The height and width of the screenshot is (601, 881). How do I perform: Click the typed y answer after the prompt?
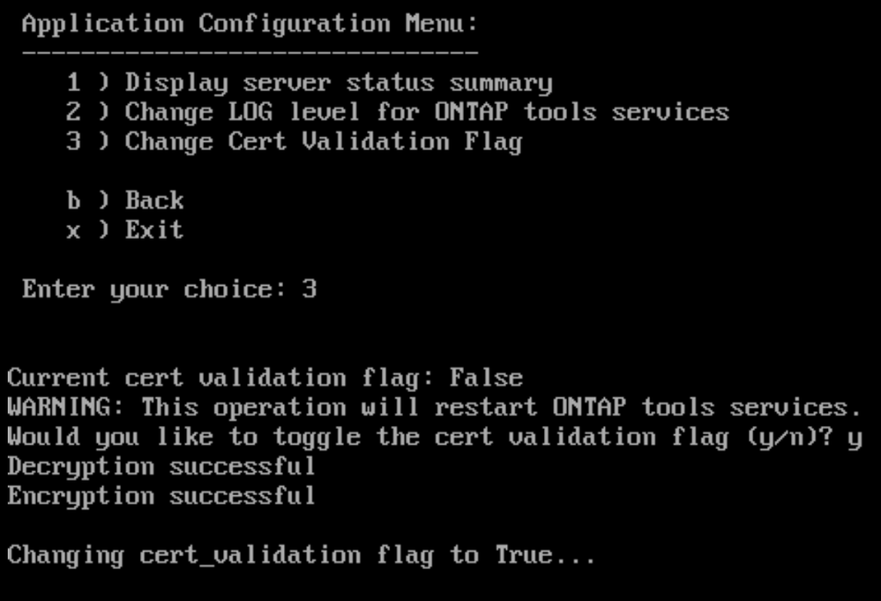[854, 438]
